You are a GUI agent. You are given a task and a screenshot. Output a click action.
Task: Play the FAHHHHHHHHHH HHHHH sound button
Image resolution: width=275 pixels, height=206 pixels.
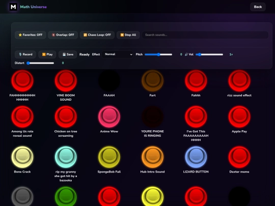(x=22, y=81)
